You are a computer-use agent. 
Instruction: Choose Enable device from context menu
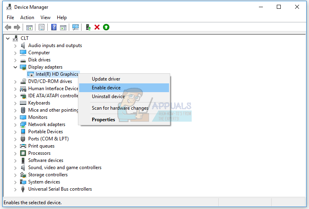tap(124, 88)
